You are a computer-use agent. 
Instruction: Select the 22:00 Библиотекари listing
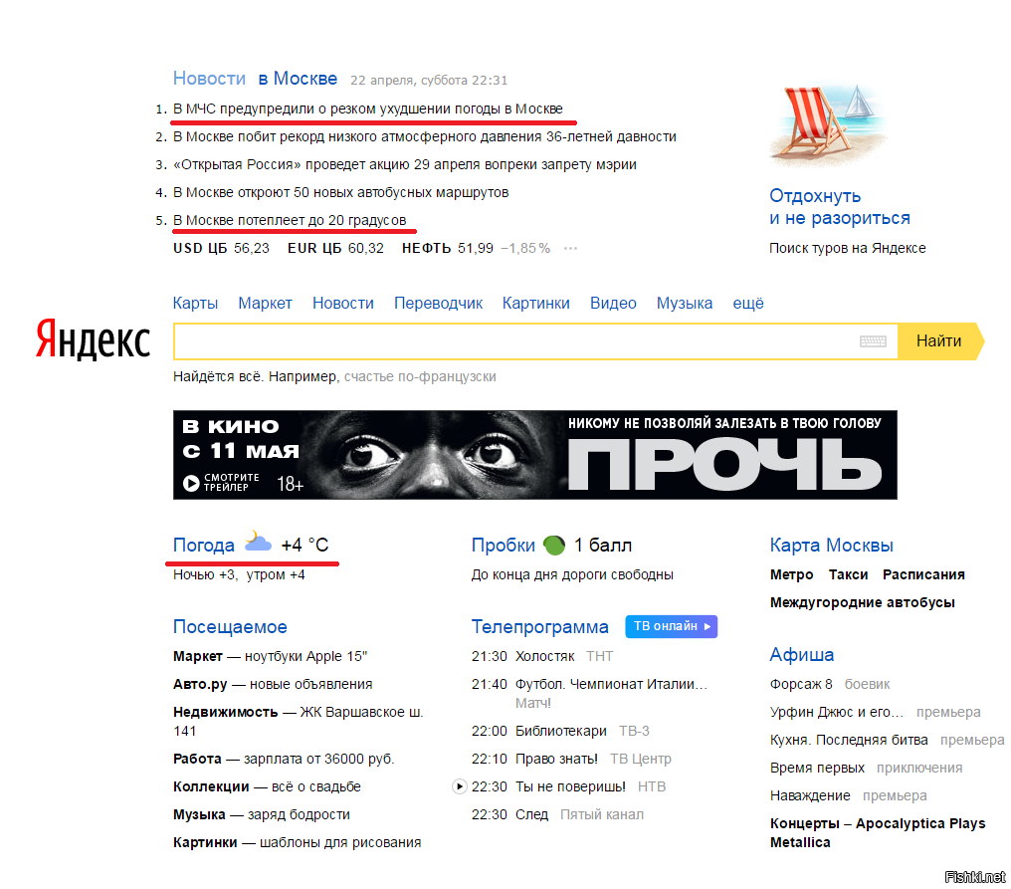560,731
